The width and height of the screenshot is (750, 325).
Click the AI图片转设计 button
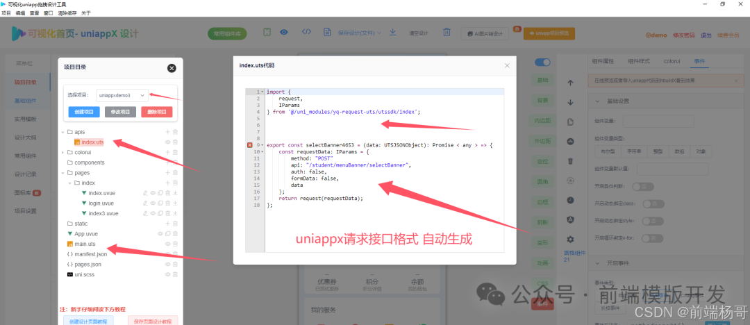tap(485, 34)
